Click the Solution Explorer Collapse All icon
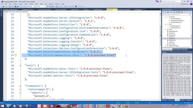193x108 pixels. point(177,12)
